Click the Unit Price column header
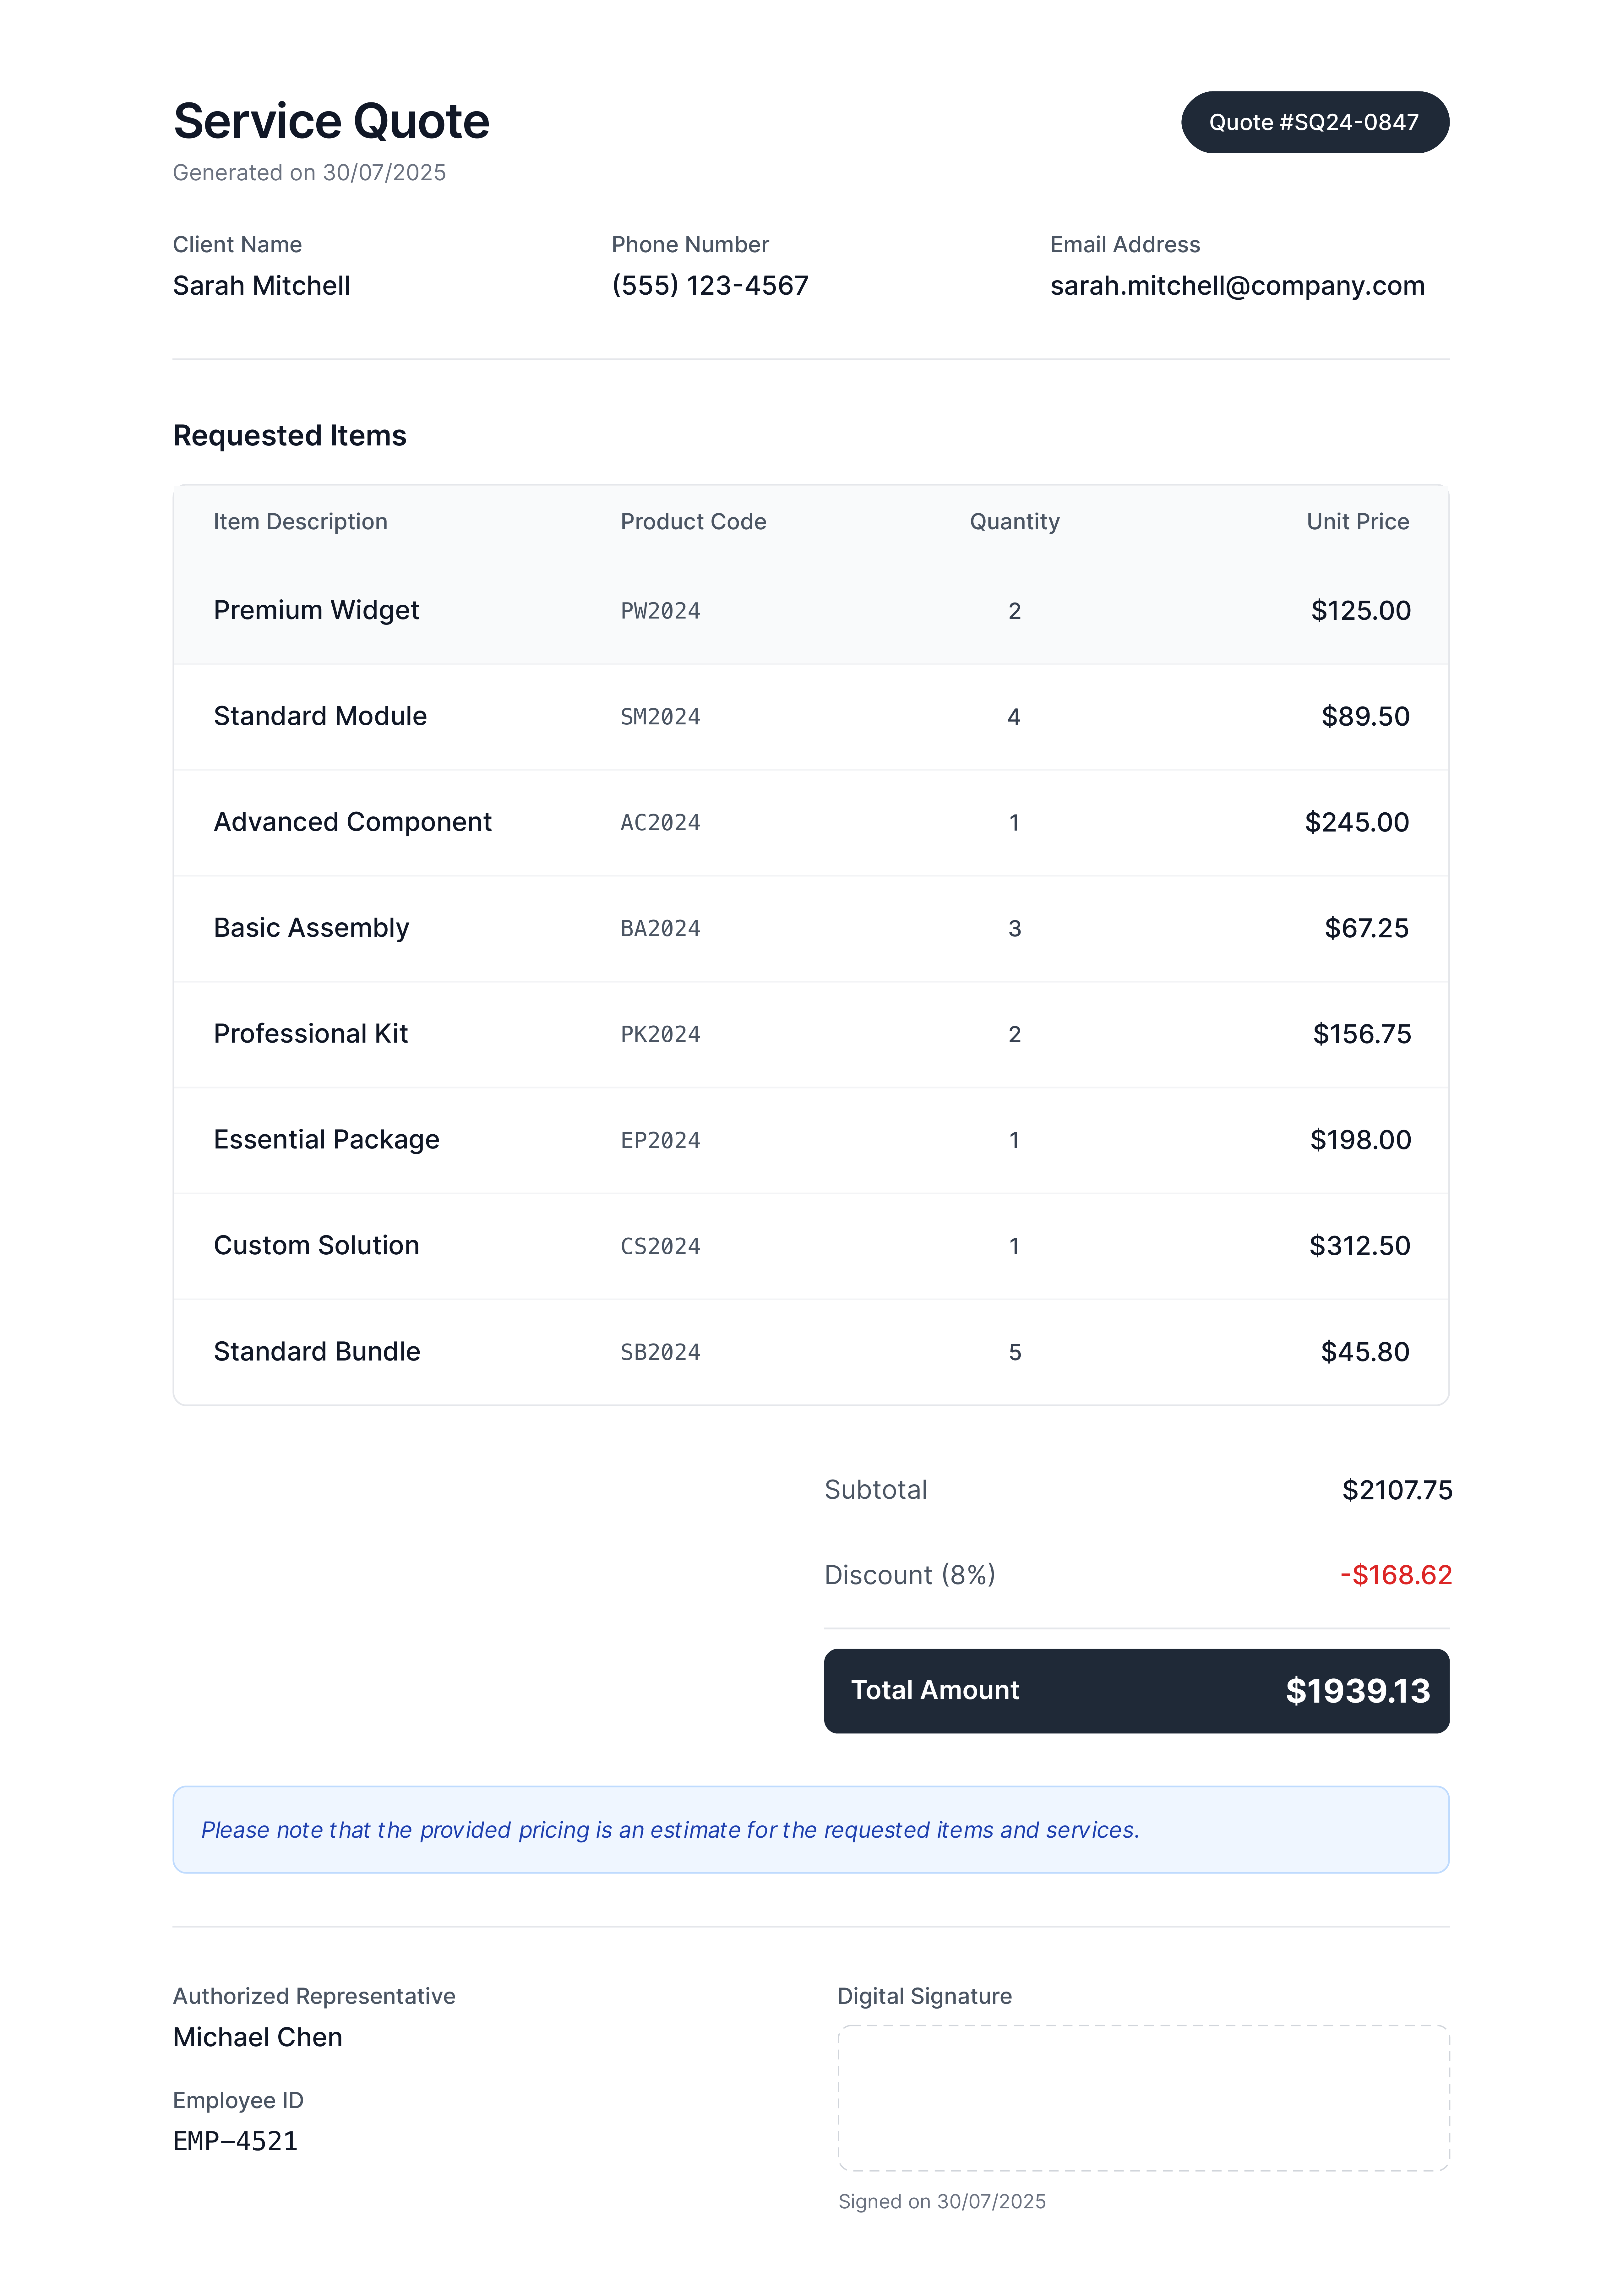Screen dimensions: 1623x2296 (x=1357, y=522)
